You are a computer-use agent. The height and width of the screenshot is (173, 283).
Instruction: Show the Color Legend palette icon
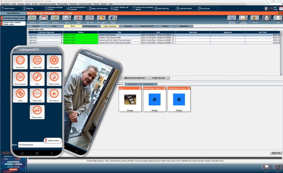pyautogui.click(x=101, y=18)
